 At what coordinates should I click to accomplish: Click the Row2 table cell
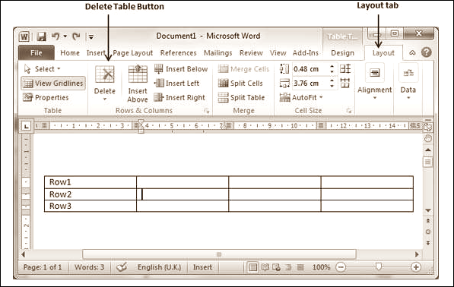(x=90, y=194)
